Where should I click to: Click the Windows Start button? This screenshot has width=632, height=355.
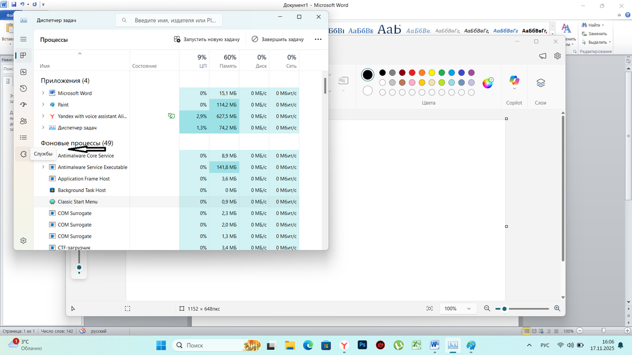(161, 346)
